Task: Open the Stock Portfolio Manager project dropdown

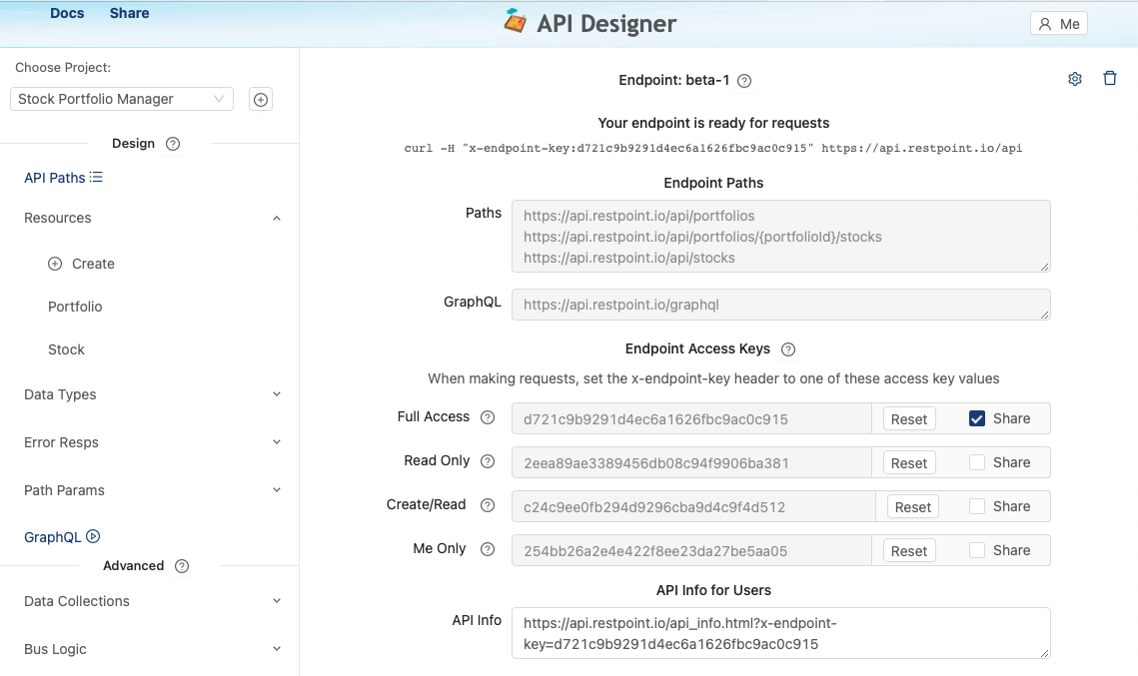Action: 122,99
